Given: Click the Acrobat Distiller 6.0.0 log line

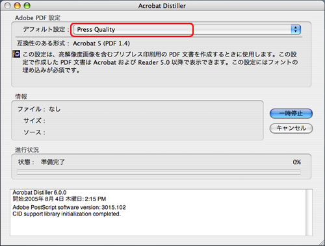Looking at the screenshot, I should [40, 192].
